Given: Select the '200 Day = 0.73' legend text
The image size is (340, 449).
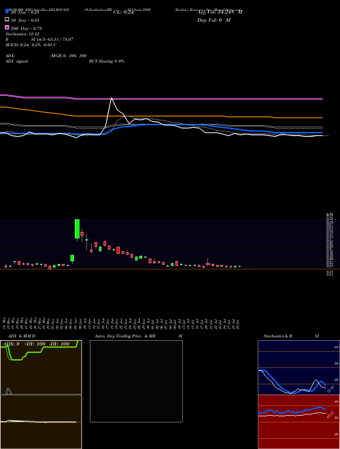Looking at the screenshot, I should pos(27,29).
